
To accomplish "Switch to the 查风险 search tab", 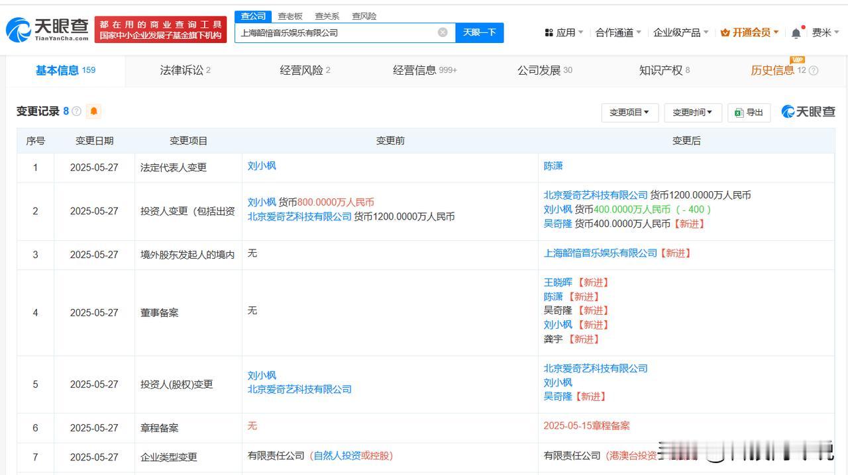I will 364,16.
